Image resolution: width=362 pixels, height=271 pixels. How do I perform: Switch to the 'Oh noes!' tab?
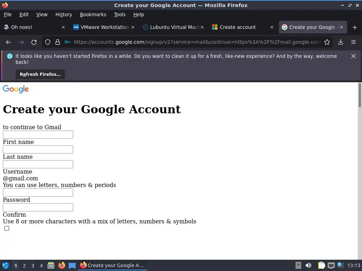click(32, 27)
